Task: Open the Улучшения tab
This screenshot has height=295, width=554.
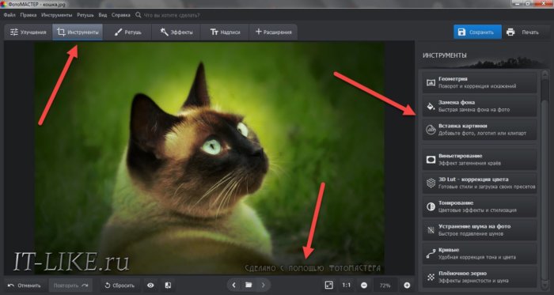Action: click(x=28, y=32)
